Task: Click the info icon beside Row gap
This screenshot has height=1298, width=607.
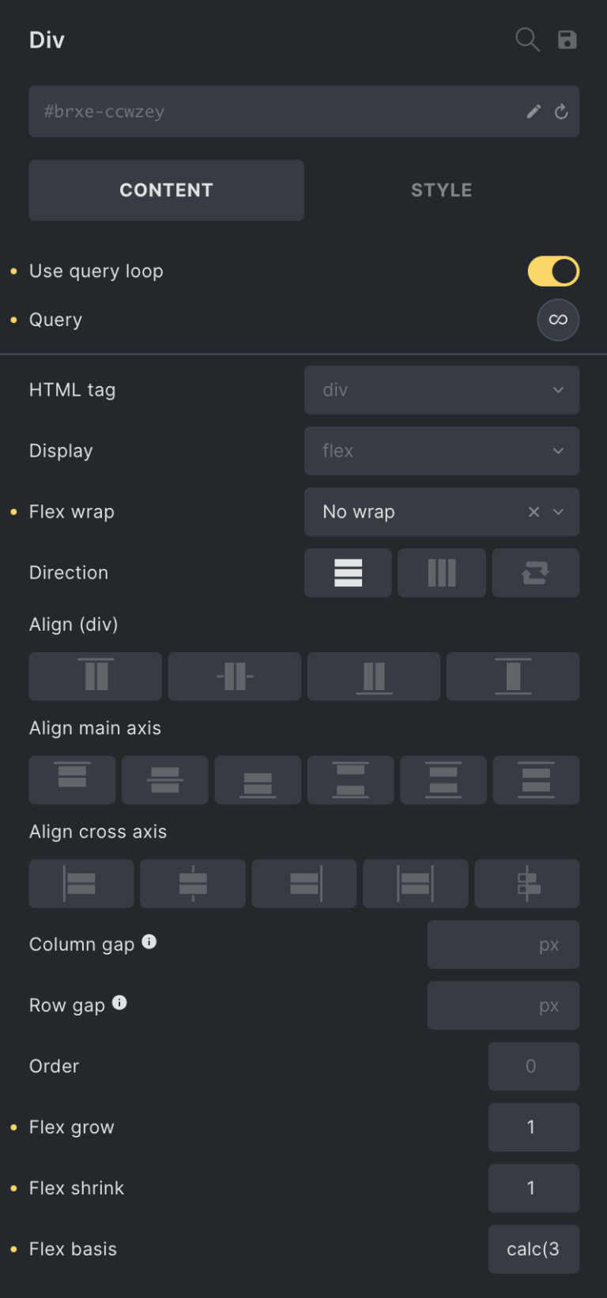Action: [119, 1003]
